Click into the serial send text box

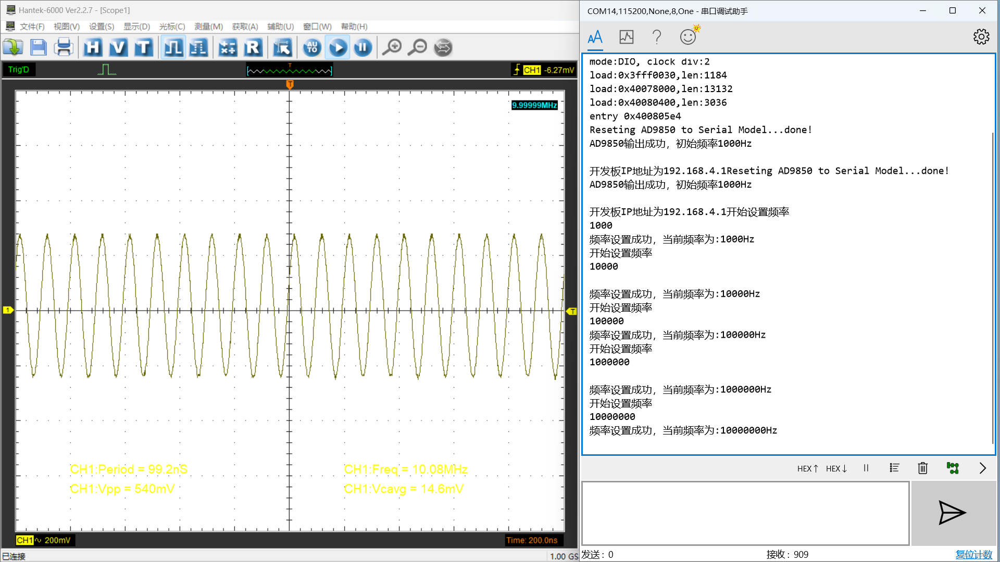tap(745, 513)
